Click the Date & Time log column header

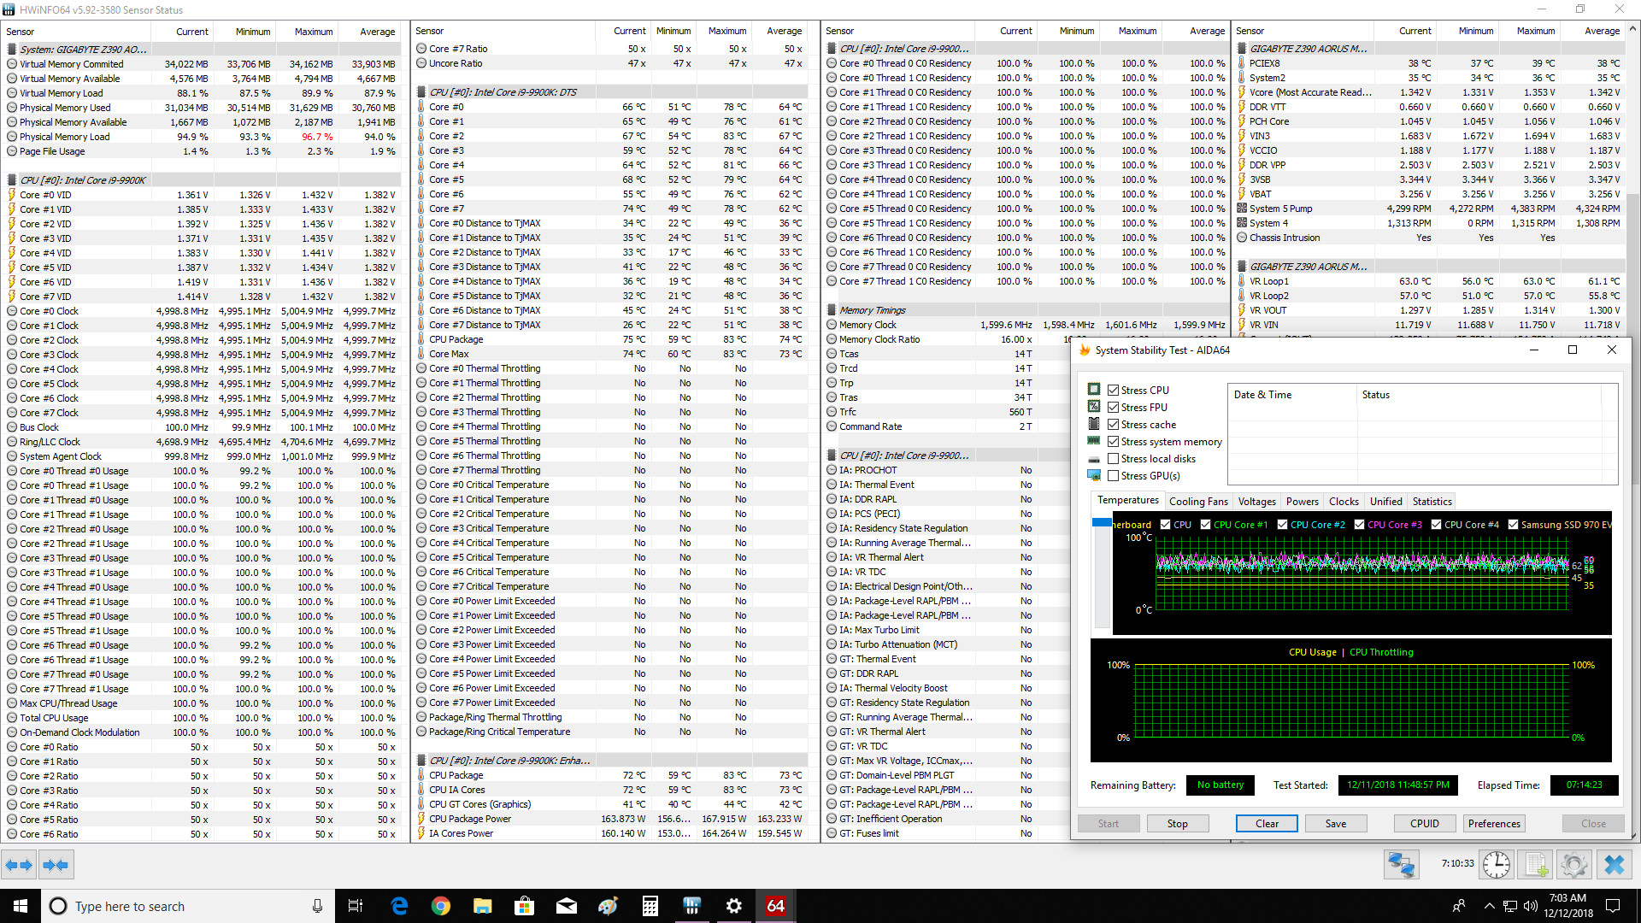coord(1291,395)
